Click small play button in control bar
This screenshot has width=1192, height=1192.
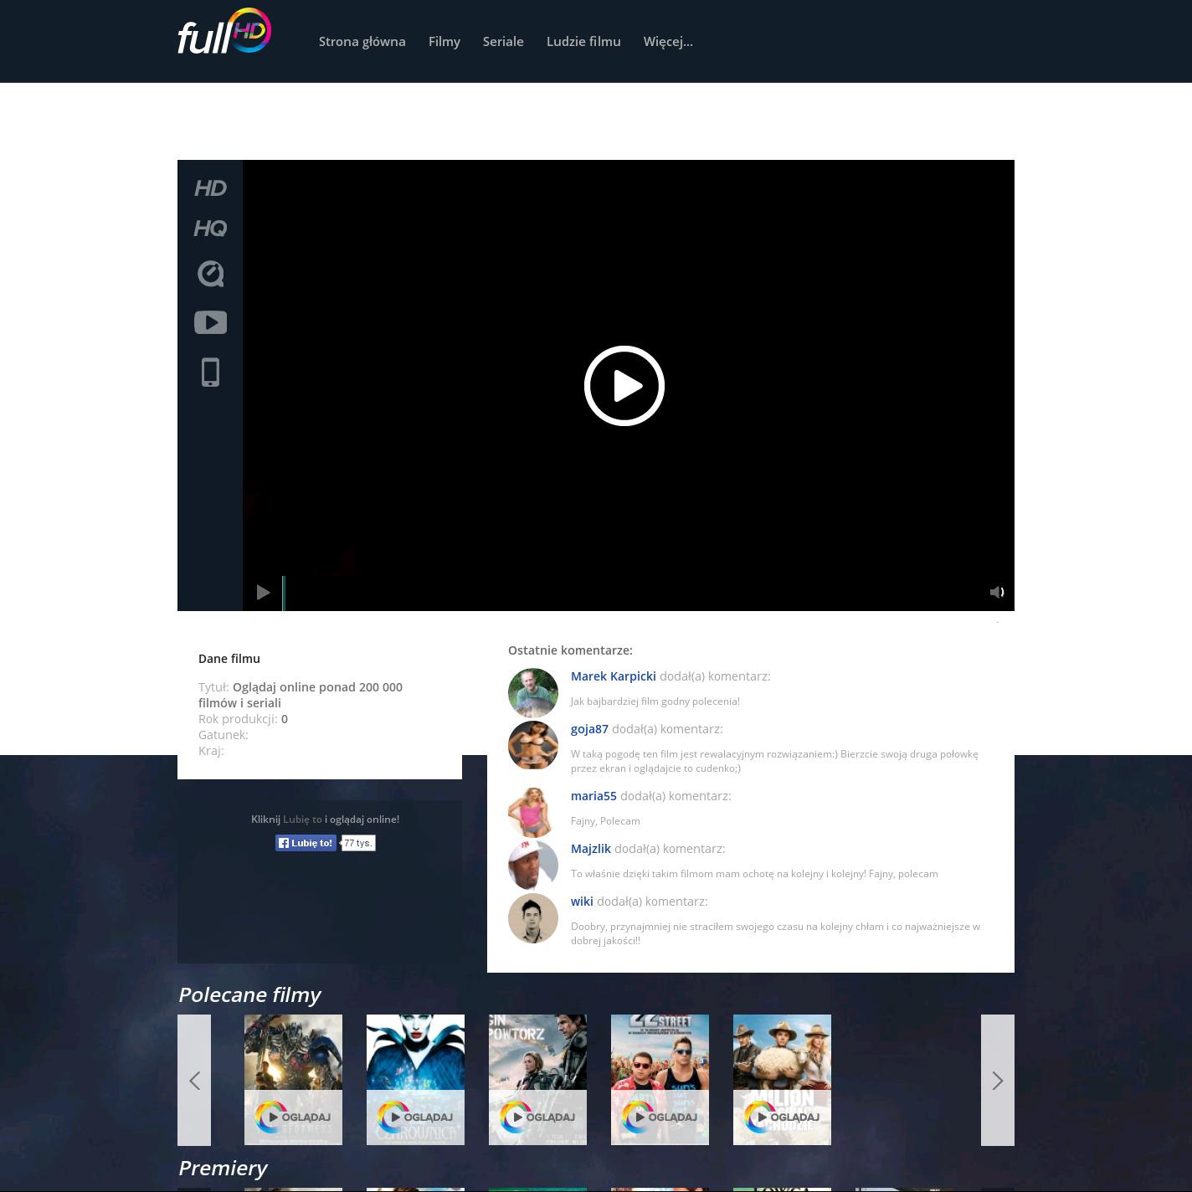pos(263,593)
